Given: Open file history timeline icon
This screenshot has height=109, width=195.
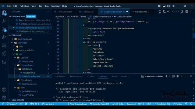Looking at the screenshot, I should point(160,12).
